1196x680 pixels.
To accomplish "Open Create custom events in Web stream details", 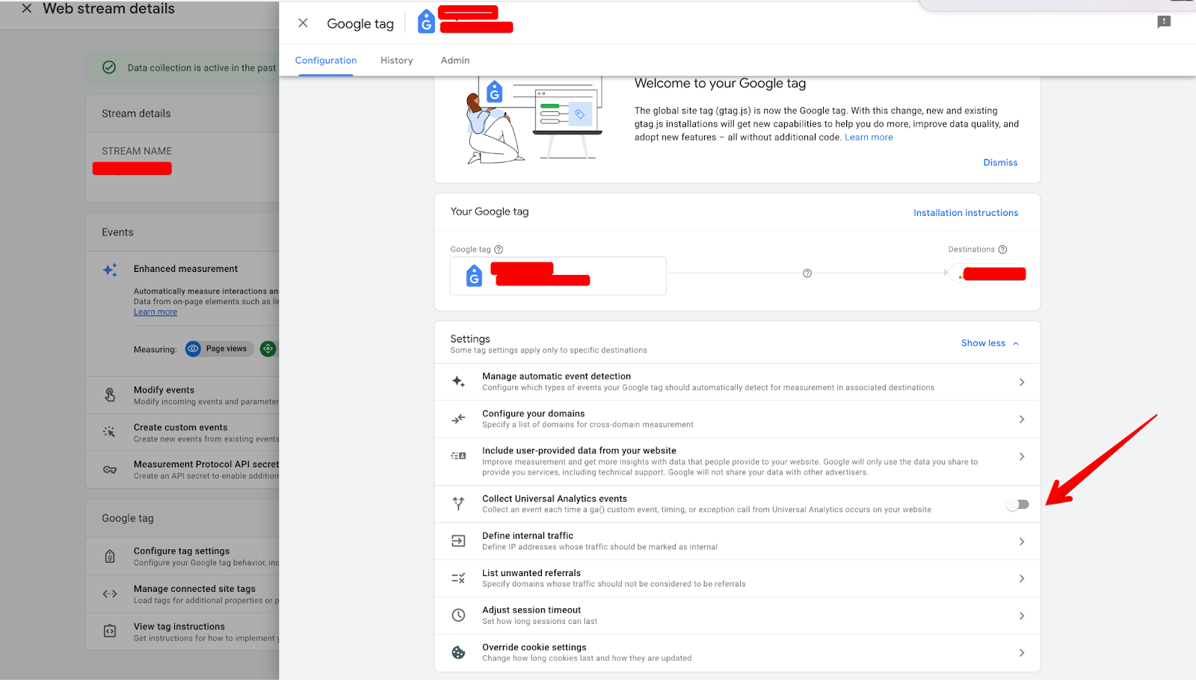I will coord(182,433).
